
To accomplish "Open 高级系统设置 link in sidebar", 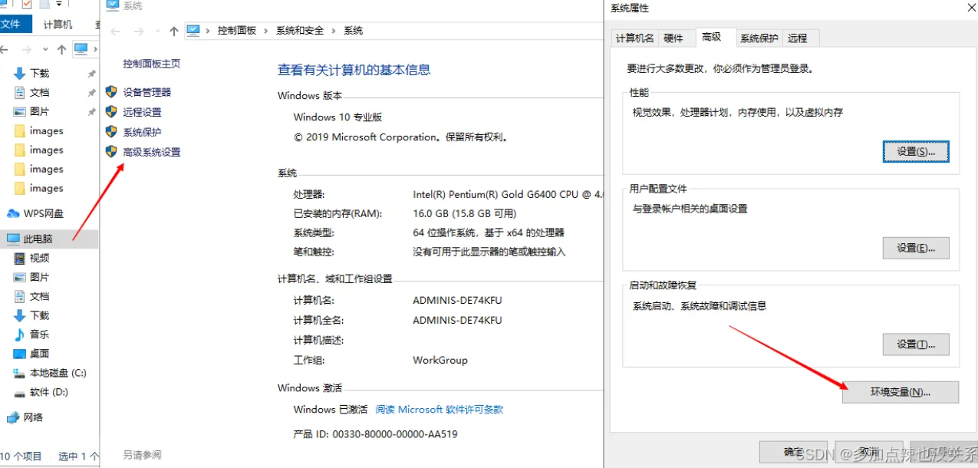I will [x=152, y=153].
